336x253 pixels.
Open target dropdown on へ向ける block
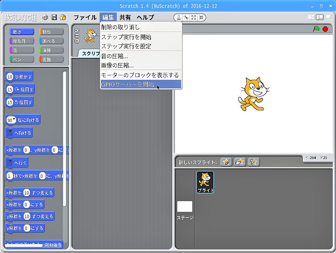click(10, 133)
